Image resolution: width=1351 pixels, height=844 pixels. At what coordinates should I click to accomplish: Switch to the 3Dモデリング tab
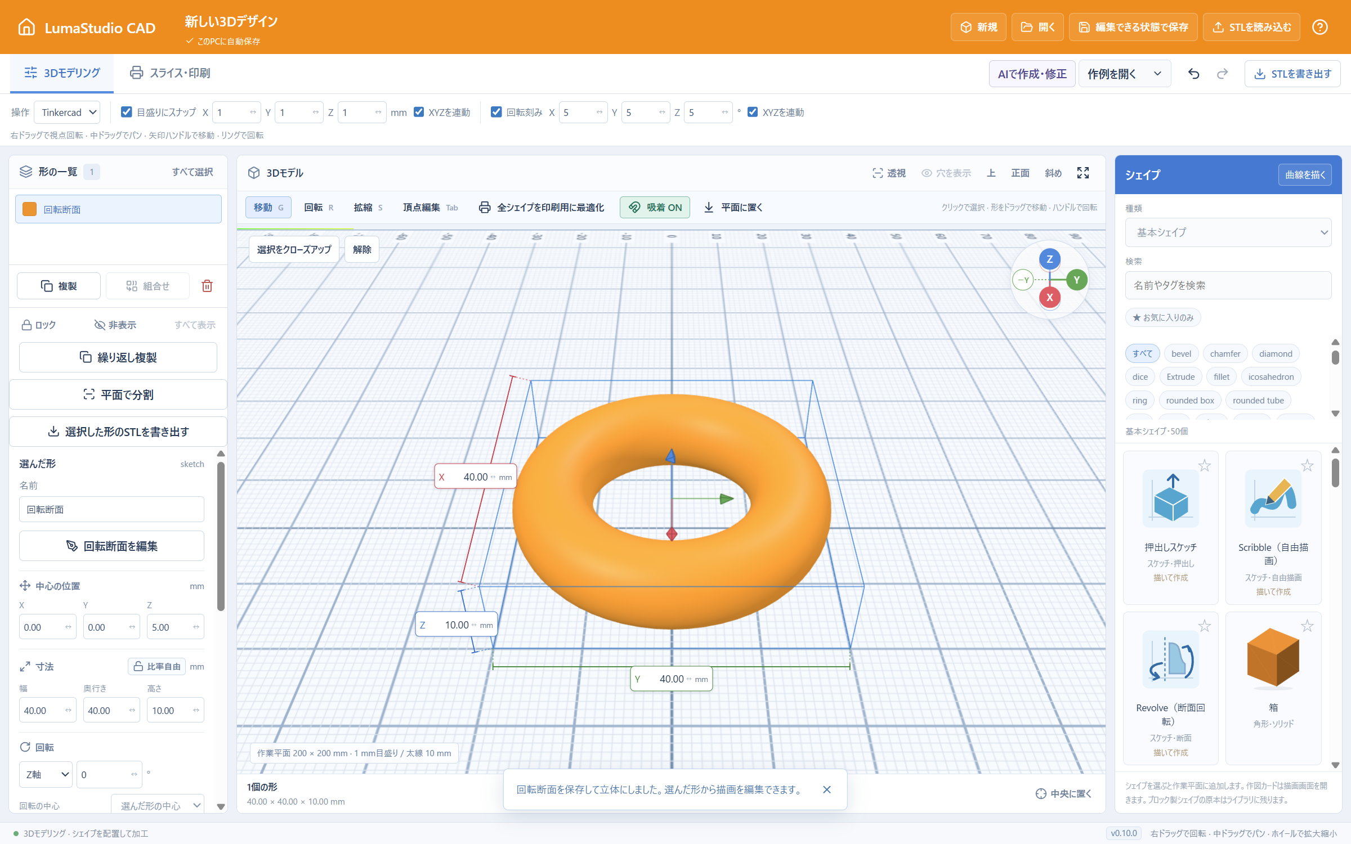(x=62, y=73)
